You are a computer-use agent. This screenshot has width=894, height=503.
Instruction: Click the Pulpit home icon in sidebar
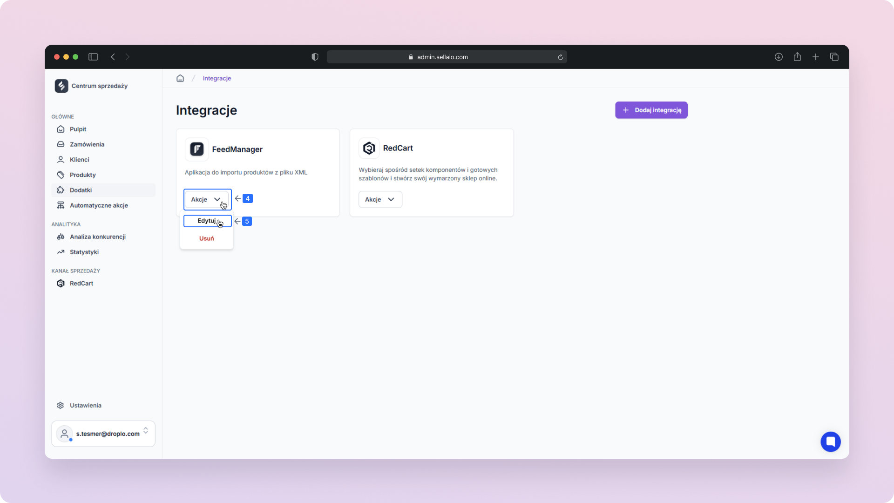(61, 129)
